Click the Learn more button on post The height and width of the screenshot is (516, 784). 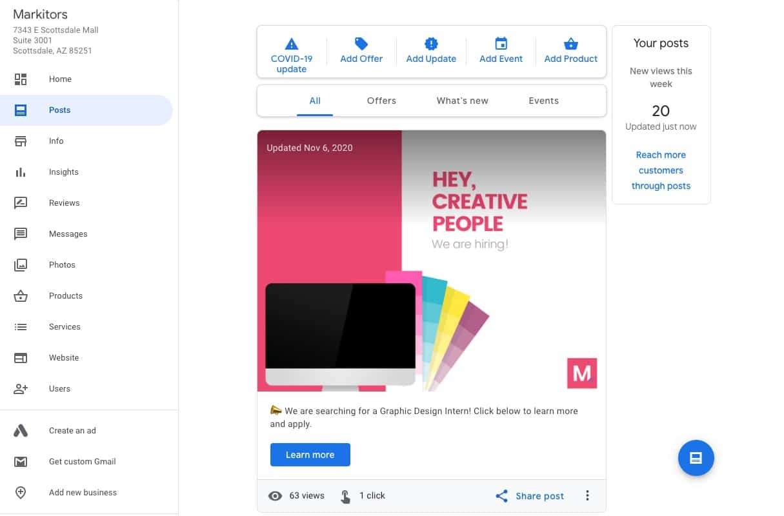click(310, 455)
